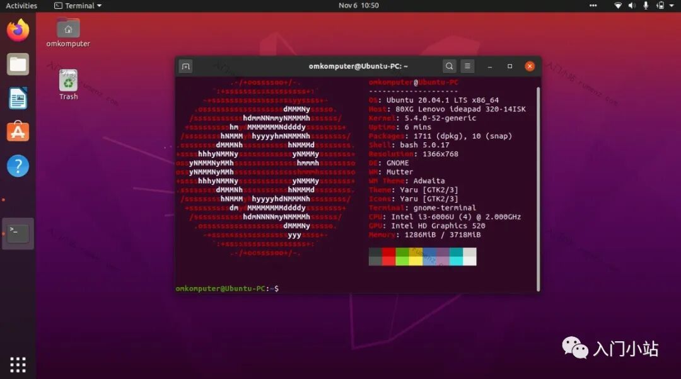Screen dimensions: 681x379
Task: Click the resolution value 1366x768
Action: click(440, 154)
